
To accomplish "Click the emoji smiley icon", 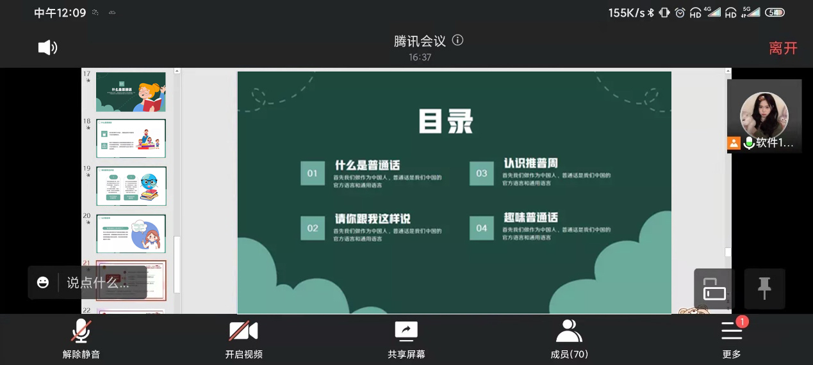I will pos(43,283).
